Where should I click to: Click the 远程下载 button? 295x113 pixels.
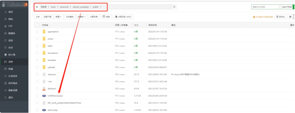point(48,17)
